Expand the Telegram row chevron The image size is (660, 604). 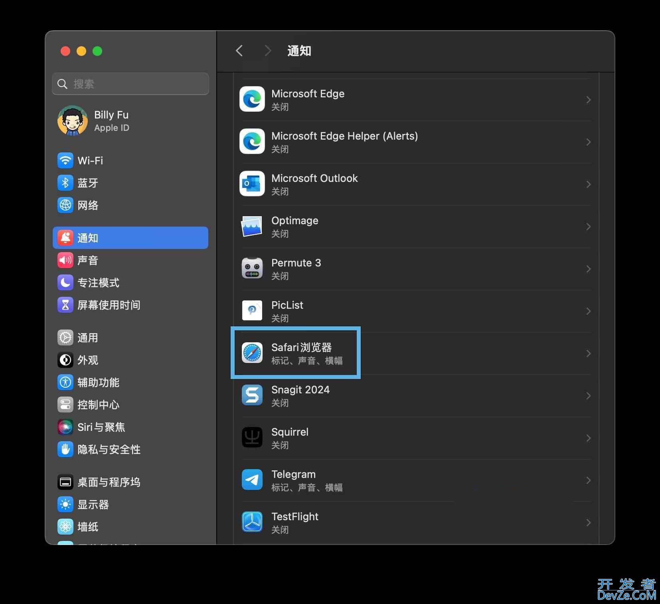click(x=588, y=480)
